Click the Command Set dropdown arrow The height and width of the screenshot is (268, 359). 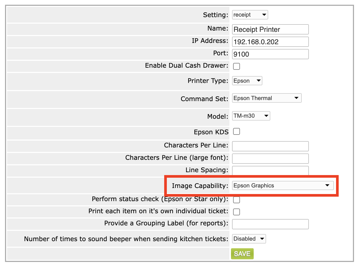coord(296,98)
